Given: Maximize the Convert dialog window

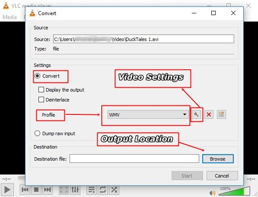Looking at the screenshot, I should click(x=213, y=13).
